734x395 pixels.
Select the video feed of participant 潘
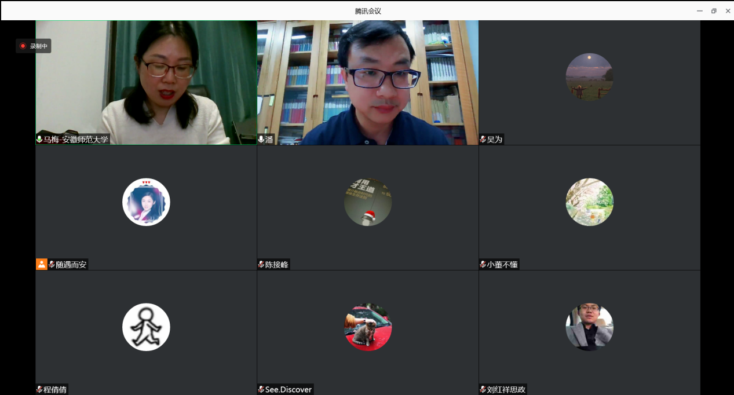(367, 81)
